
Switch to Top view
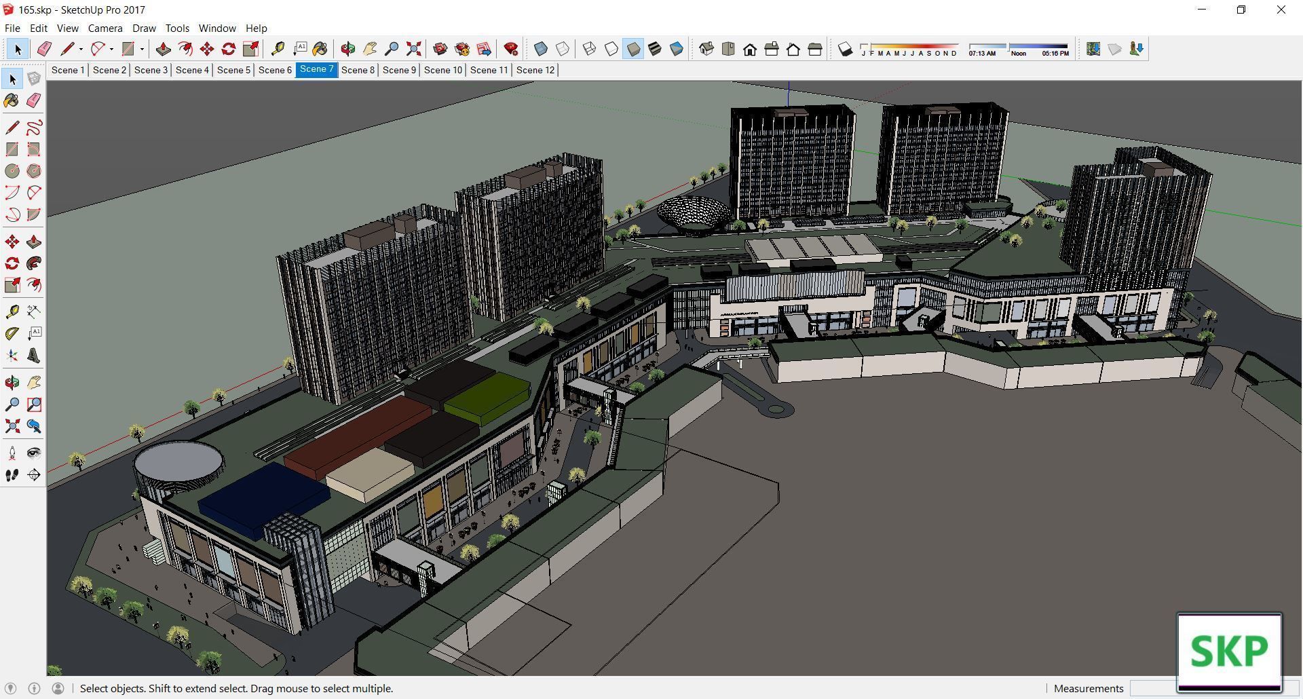[x=728, y=49]
